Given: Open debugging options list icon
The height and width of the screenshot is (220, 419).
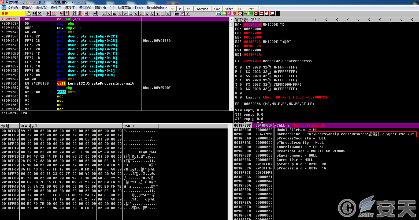Looking at the screenshot, I should (x=177, y=13).
